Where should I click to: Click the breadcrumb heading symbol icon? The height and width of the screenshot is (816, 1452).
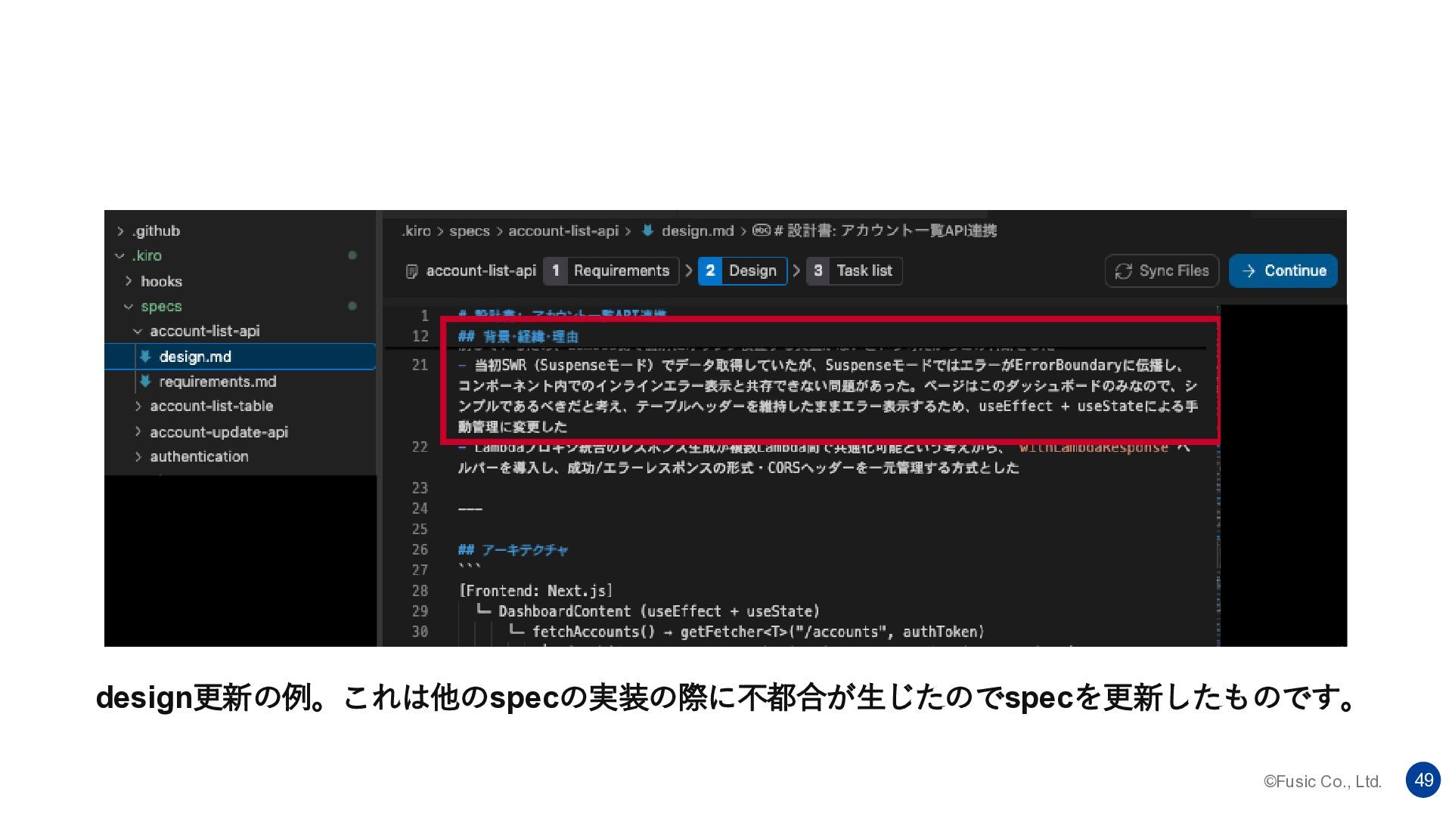click(761, 230)
